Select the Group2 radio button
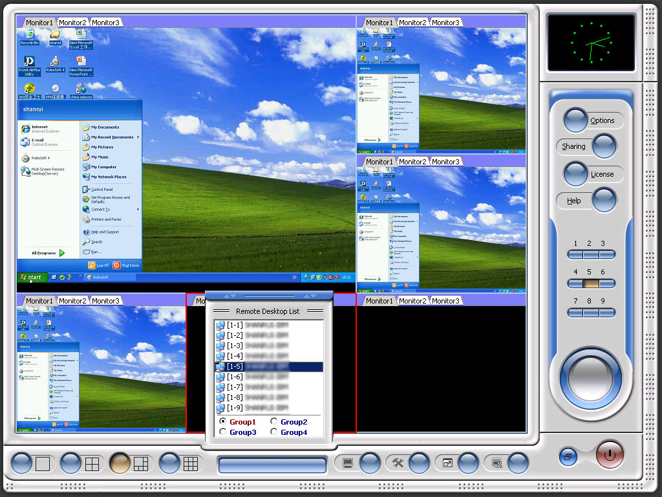 tap(273, 421)
